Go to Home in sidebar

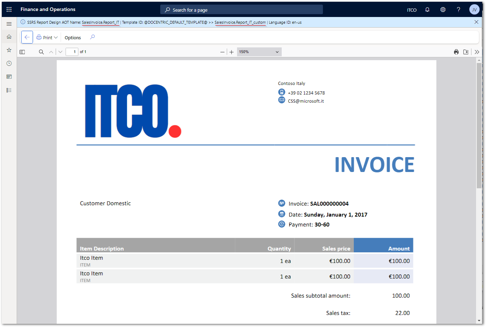pyautogui.click(x=9, y=36)
